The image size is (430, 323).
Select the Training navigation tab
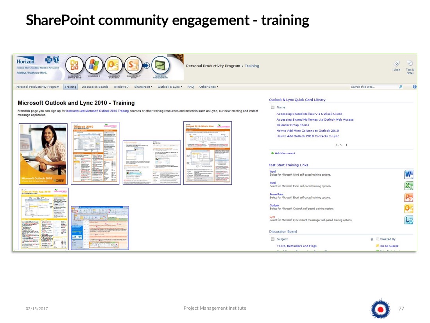click(70, 87)
